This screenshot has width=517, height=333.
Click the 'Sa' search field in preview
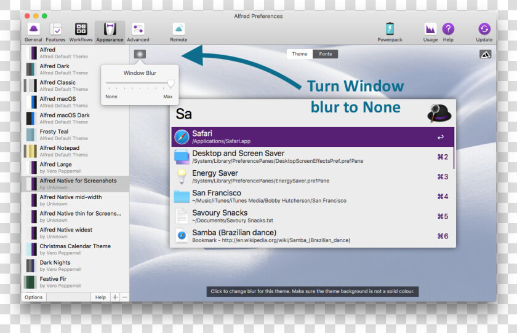pos(297,114)
